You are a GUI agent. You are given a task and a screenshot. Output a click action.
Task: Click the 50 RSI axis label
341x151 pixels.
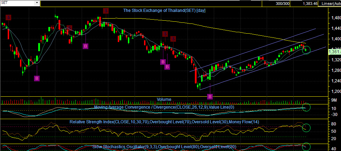334,131
